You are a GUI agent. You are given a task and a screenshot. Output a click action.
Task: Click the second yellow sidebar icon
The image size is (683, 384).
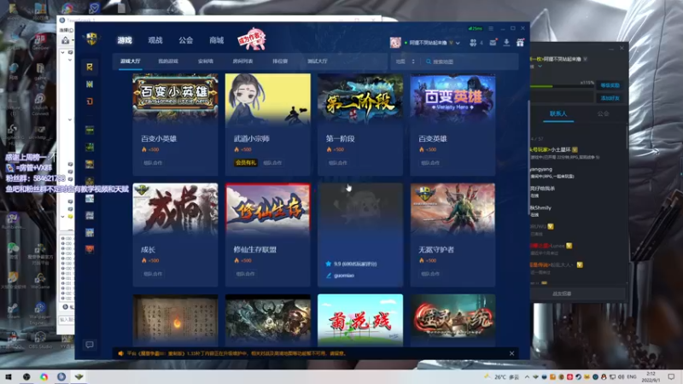pos(90,84)
